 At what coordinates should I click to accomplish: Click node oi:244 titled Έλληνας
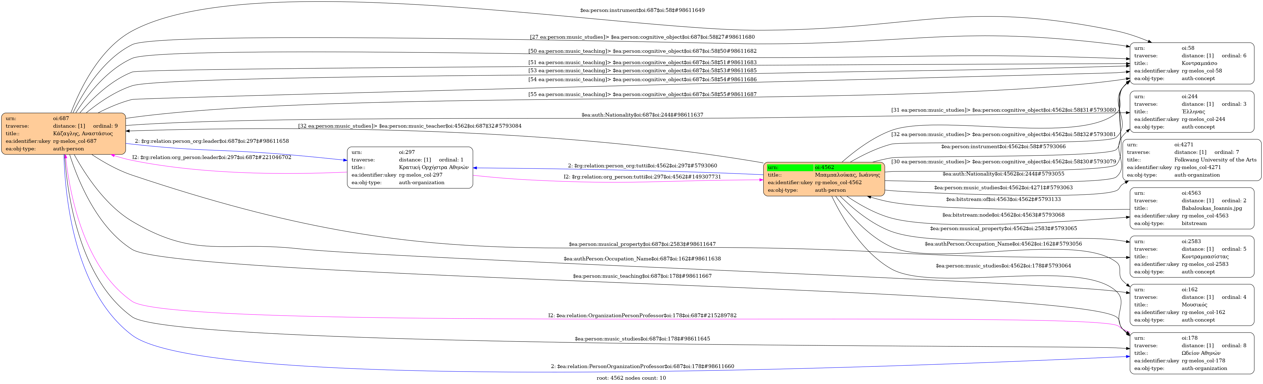pos(1191,112)
